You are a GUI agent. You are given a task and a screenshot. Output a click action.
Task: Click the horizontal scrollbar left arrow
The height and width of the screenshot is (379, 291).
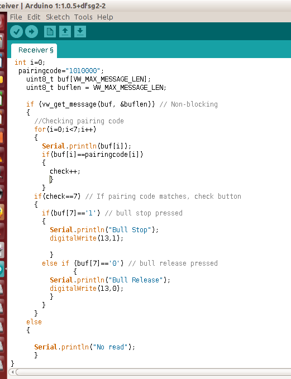tap(13, 372)
